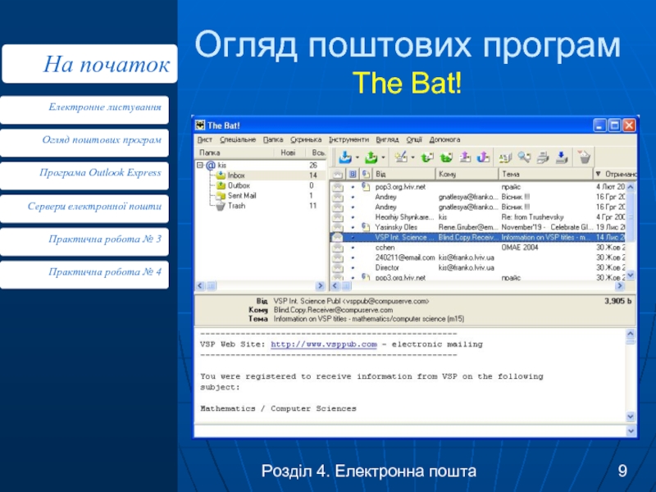Click the Кому column header
Screen dimensions: 656x492
point(467,174)
